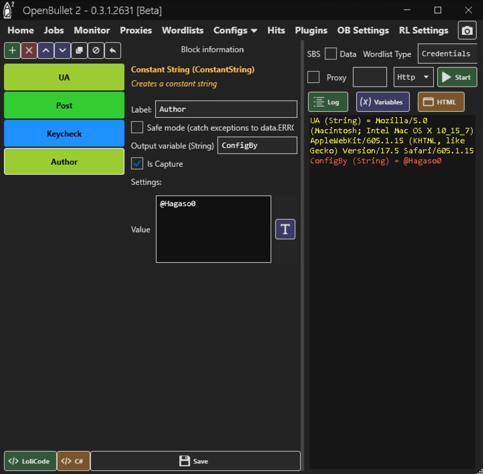Screen dimensions: 483x474
Task: Click the clone block icon
Action: tap(79, 51)
